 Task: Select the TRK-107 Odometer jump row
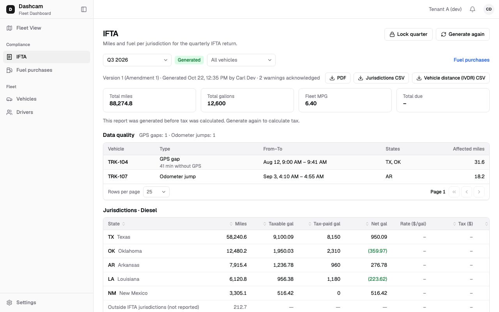pyautogui.click(x=296, y=177)
